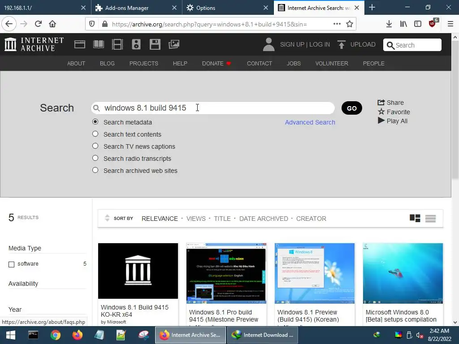The height and width of the screenshot is (344, 459).
Task: Open the BLOG menu item
Action: (x=107, y=64)
